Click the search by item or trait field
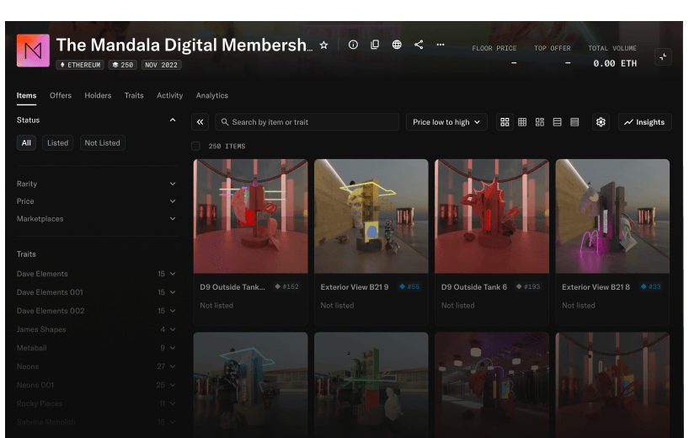Viewport: 689px width, 438px height. pos(307,122)
